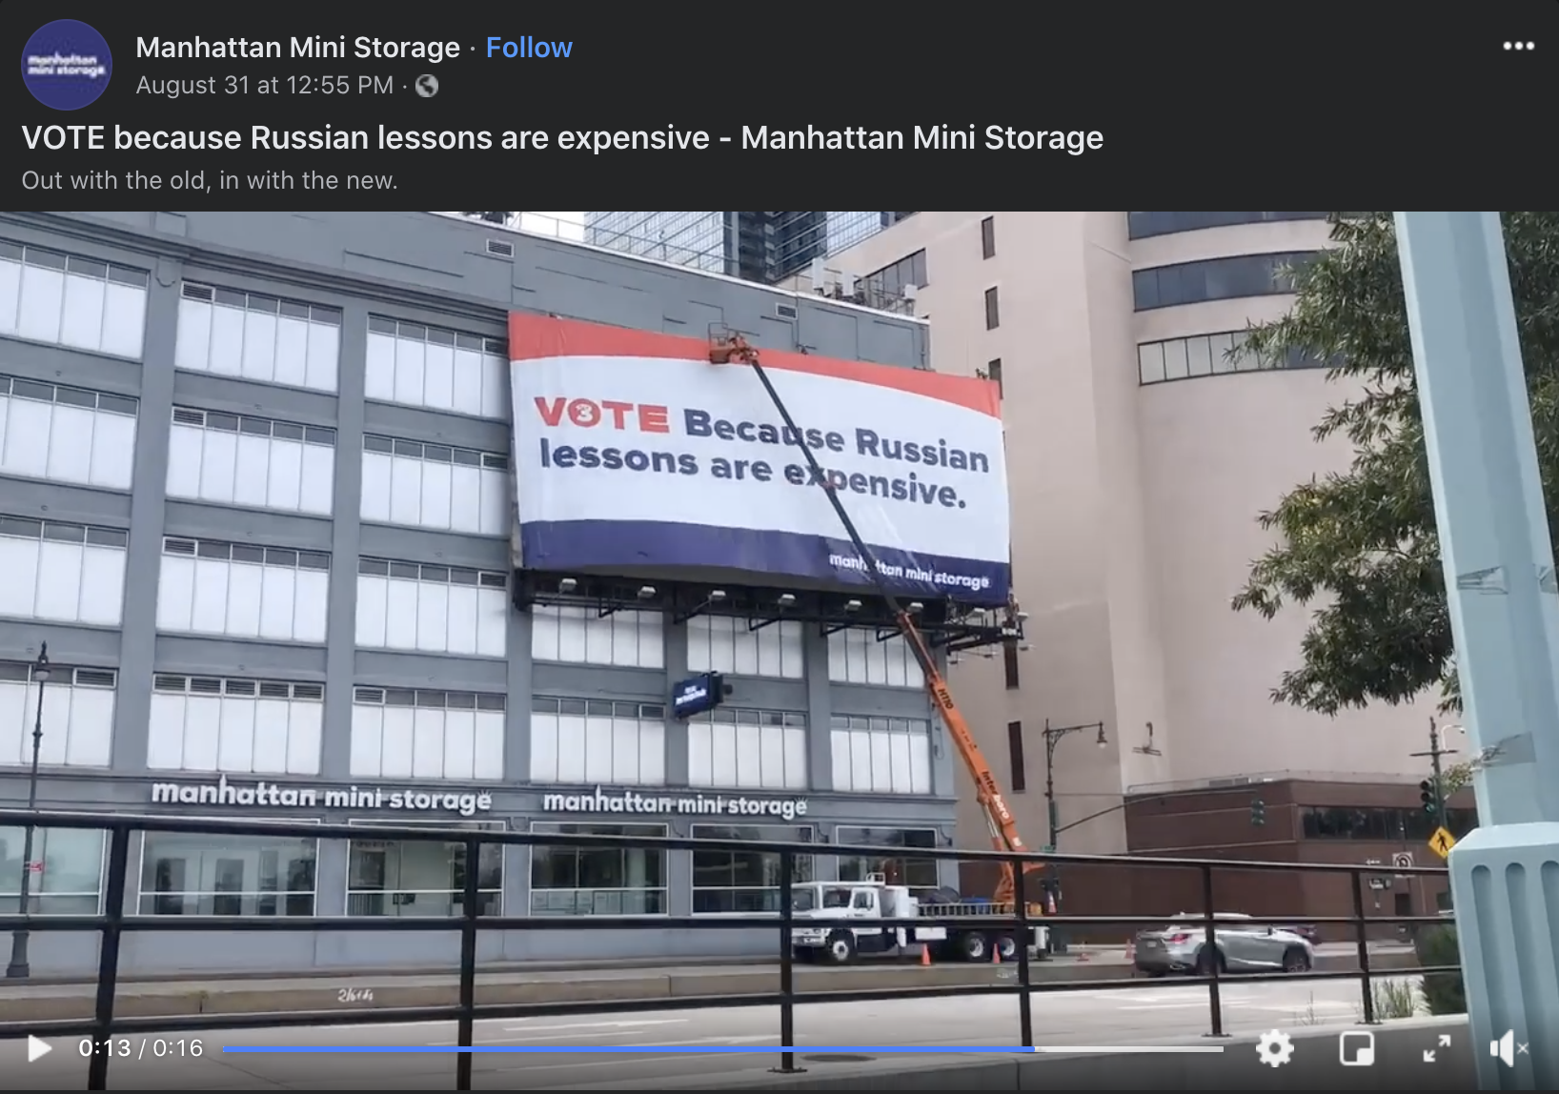The width and height of the screenshot is (1559, 1094).
Task: Seek to the beginning of the progress bar
Action: 227,1049
